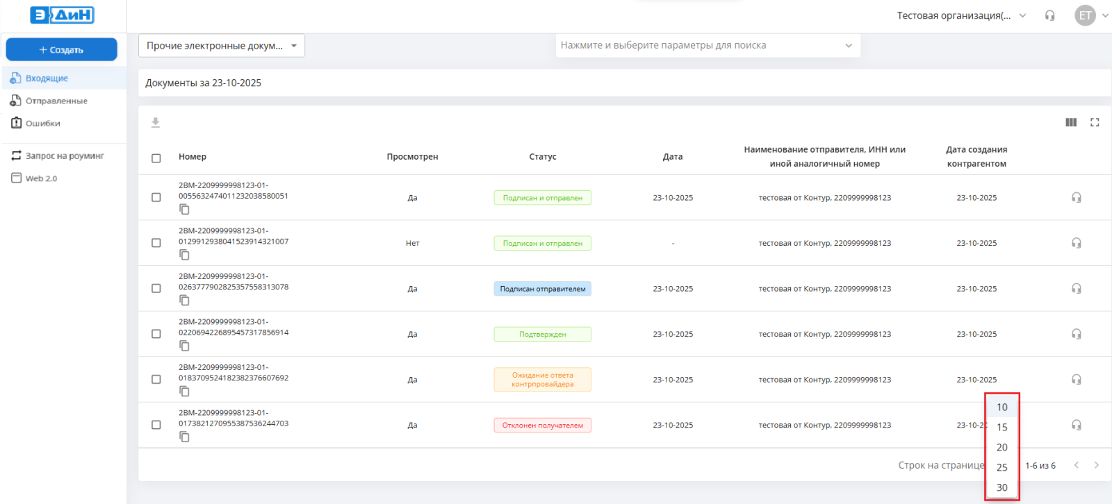Check the row with status Подписан отправителем
This screenshot has width=1112, height=504.
point(156,289)
